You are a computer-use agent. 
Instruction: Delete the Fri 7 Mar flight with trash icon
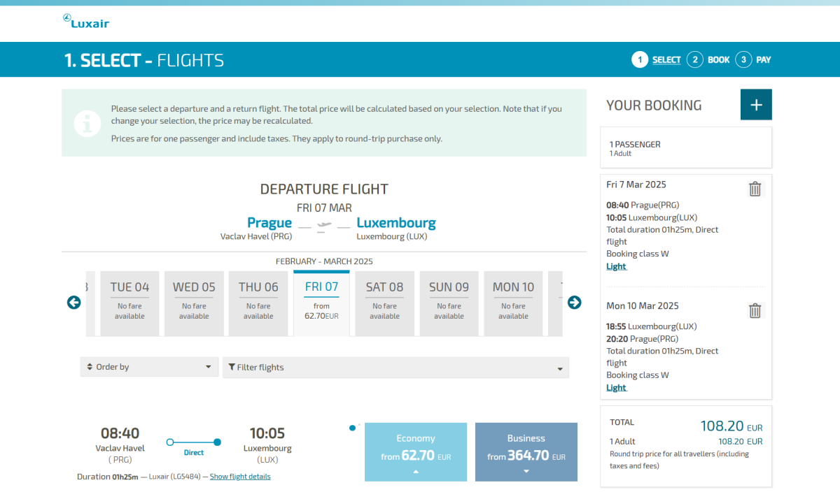point(755,189)
